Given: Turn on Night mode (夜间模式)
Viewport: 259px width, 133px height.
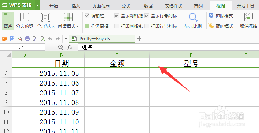Looking at the screenshot, I should click(221, 26).
